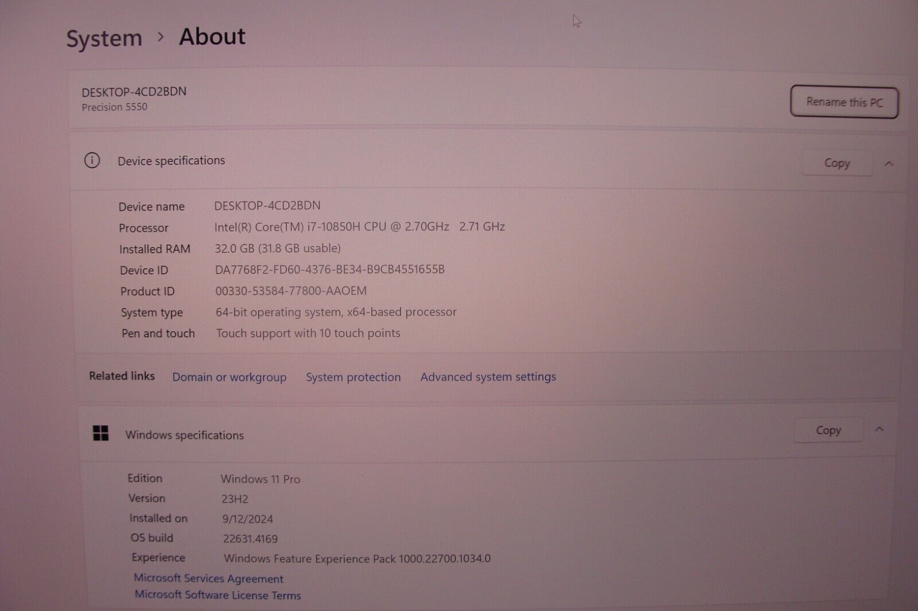The image size is (918, 611).
Task: Select the version value 23H2
Action: coord(235,499)
